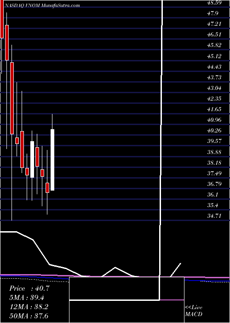Screen dimensions: 230x323
Task: Select the 43.73 price axis label
Action: point(214,77)
